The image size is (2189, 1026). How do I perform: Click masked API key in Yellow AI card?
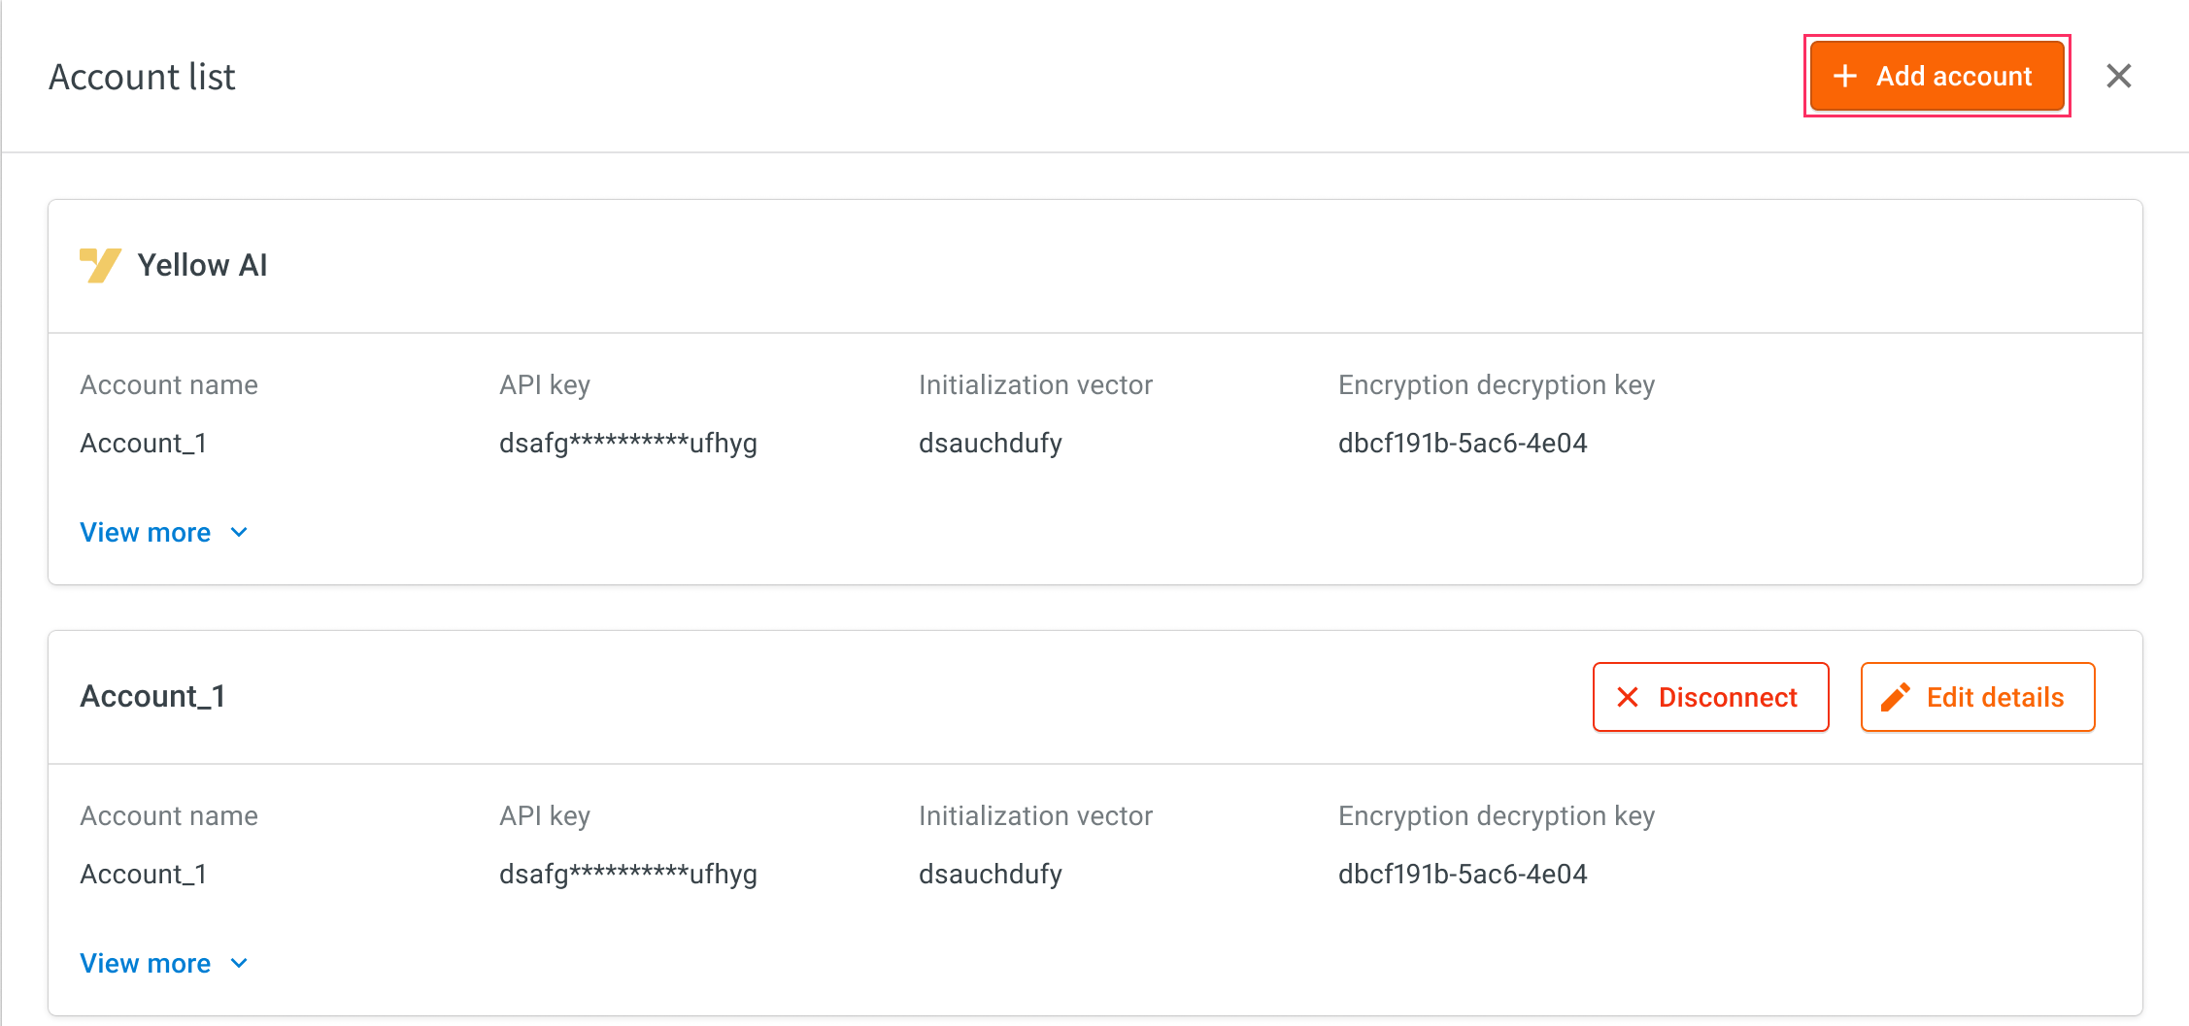pyautogui.click(x=628, y=444)
